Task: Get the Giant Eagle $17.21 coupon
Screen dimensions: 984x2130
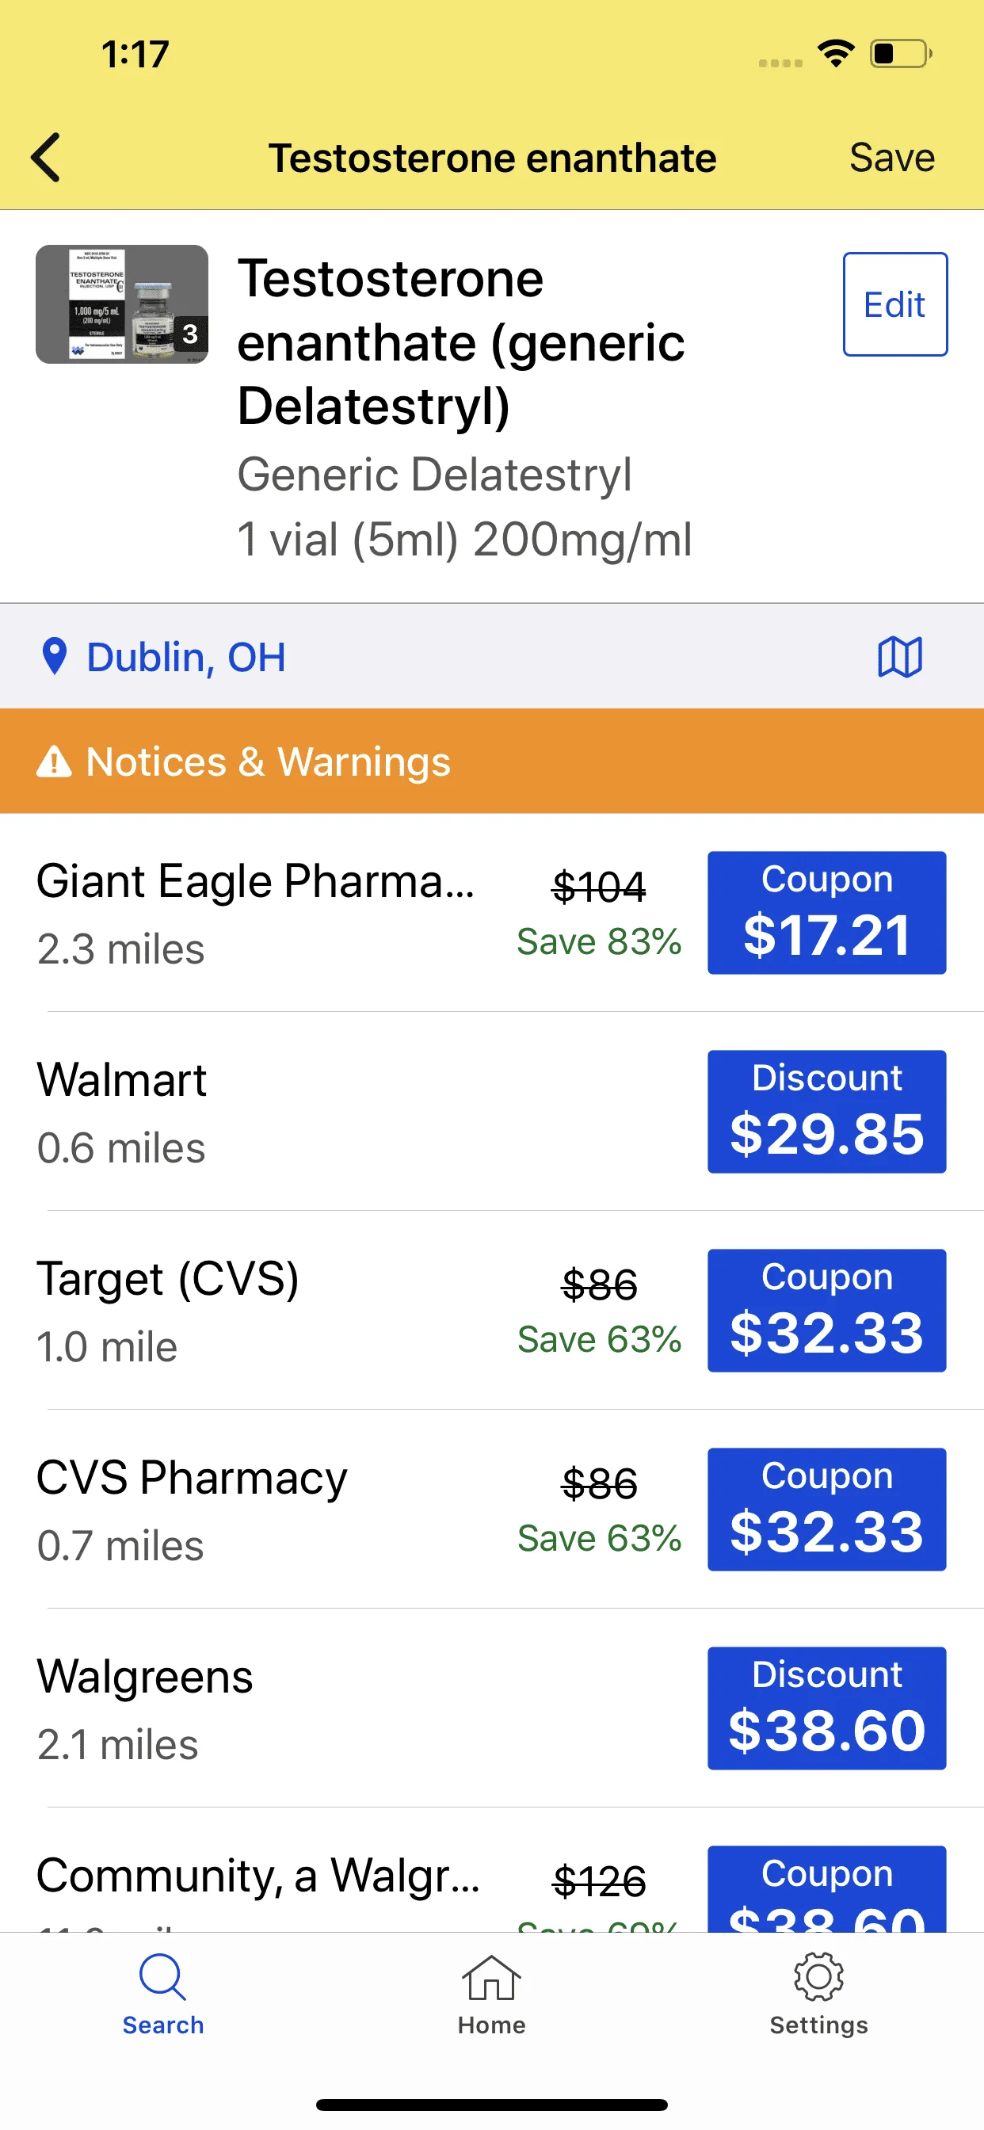Action: [x=827, y=913]
